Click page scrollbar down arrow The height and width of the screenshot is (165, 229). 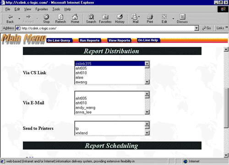(226, 155)
